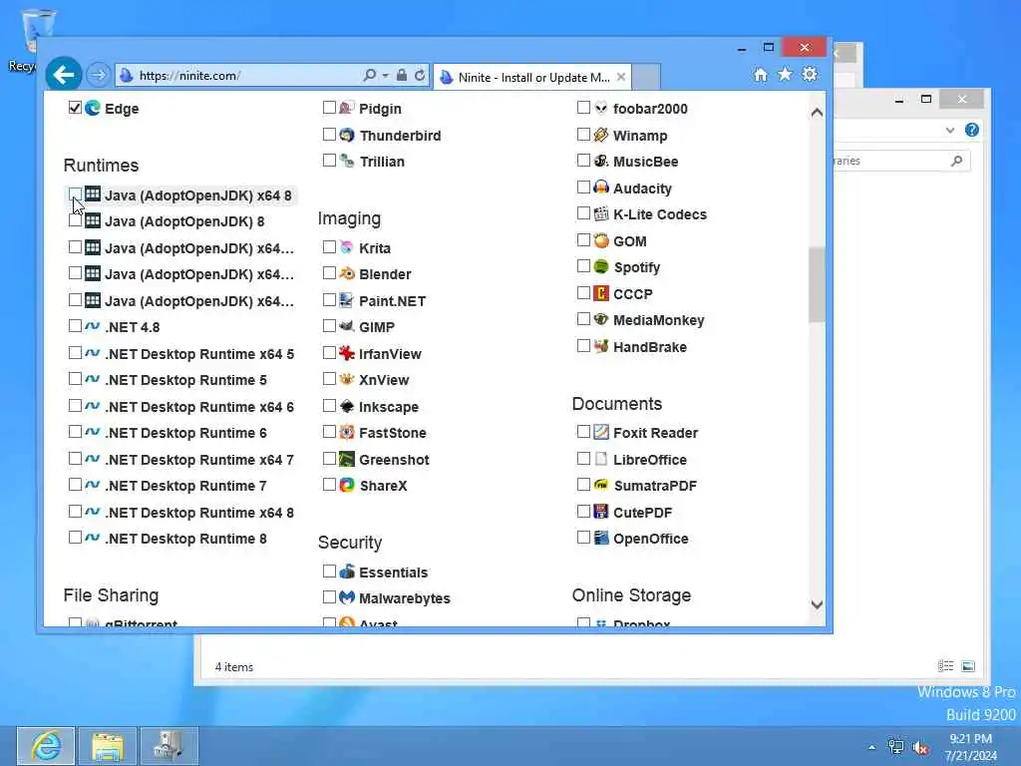Open File Explorer from taskbar
1021x766 pixels.
point(108,746)
